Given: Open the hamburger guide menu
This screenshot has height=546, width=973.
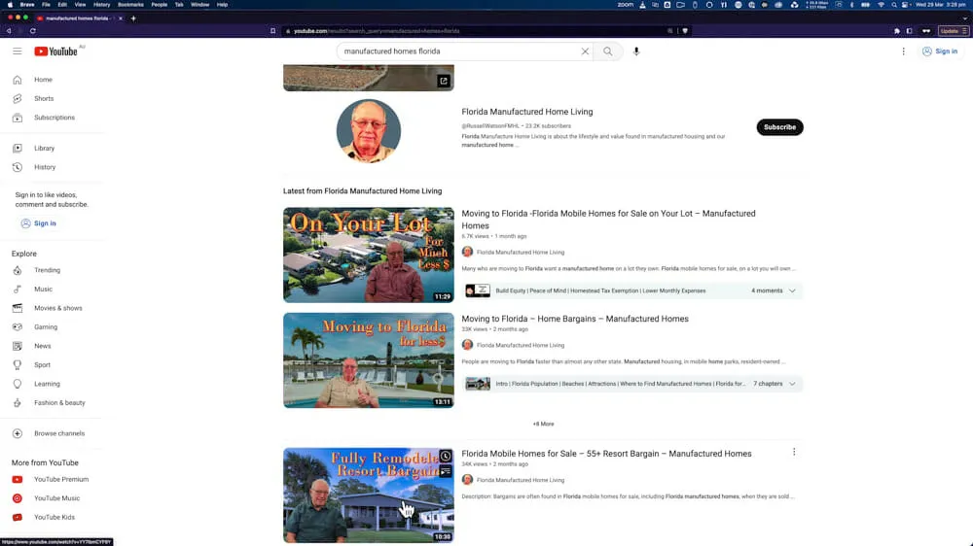Looking at the screenshot, I should pyautogui.click(x=17, y=51).
